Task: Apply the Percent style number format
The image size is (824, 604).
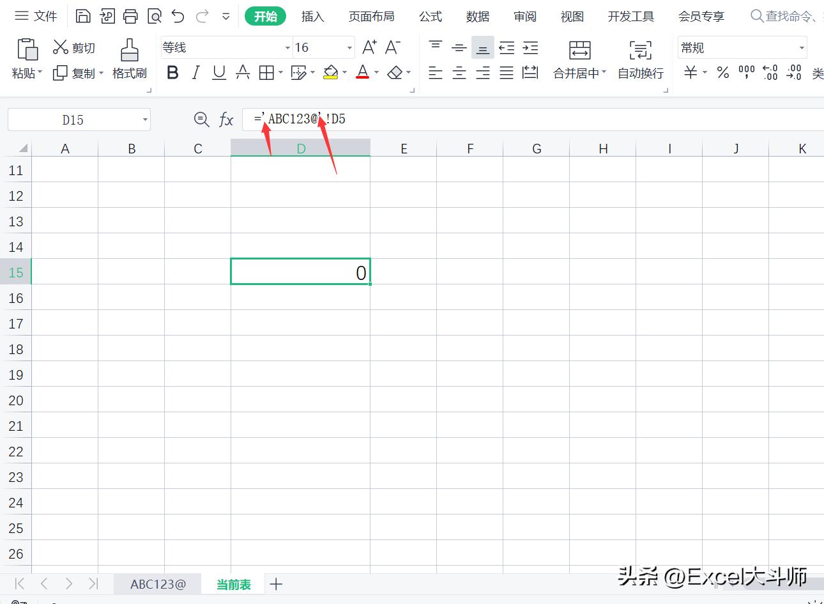Action: click(722, 72)
